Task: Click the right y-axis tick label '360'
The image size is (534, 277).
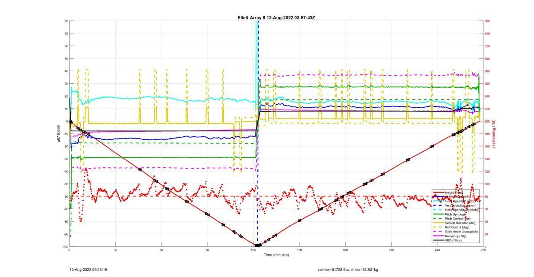Action: (487, 21)
